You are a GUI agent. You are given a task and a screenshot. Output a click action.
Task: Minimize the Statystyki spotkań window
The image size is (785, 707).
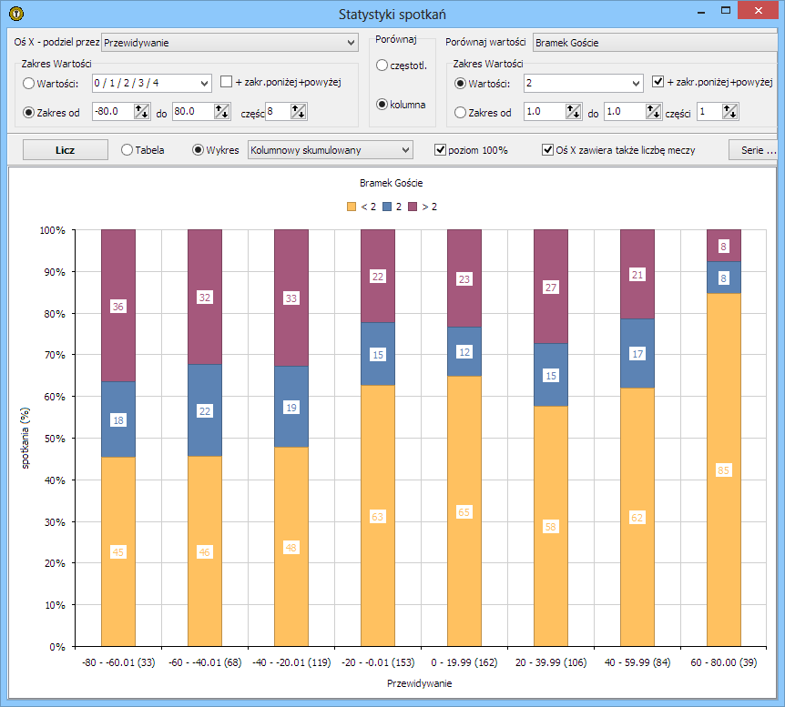pyautogui.click(x=701, y=11)
